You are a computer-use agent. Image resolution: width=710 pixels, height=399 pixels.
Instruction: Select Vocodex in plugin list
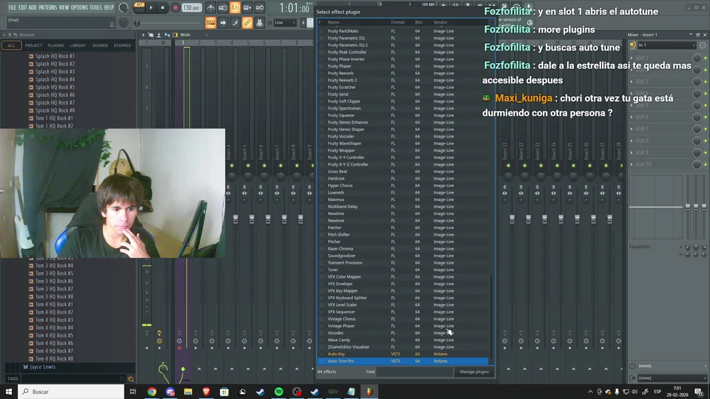(x=402, y=333)
